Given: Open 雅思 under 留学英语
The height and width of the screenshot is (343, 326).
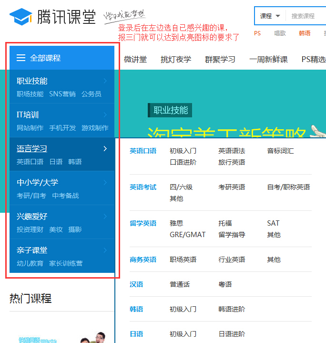Looking at the screenshot, I should pos(176,223).
